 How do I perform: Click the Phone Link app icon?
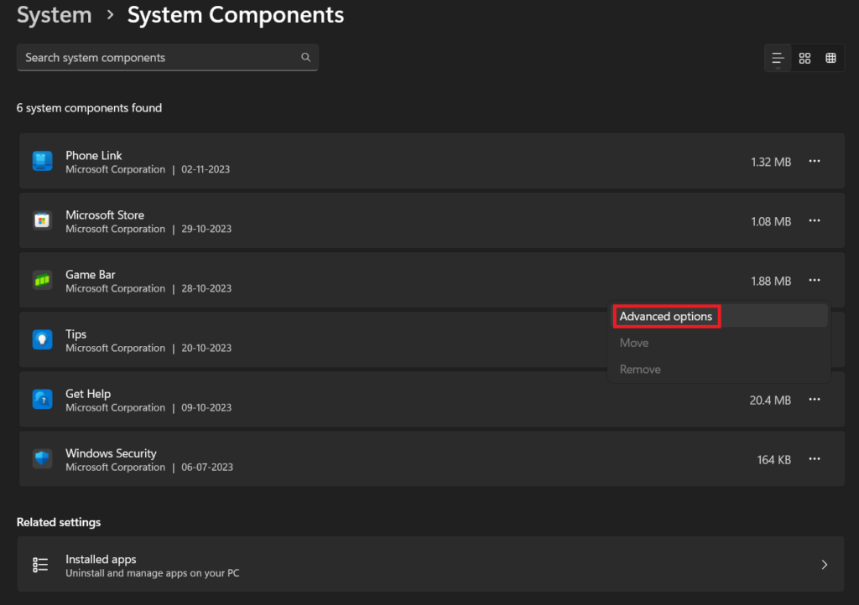point(42,161)
